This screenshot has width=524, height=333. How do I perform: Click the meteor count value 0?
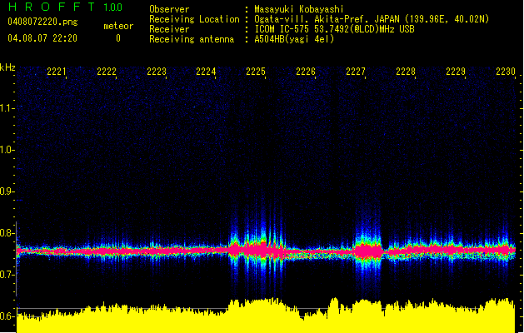[118, 38]
